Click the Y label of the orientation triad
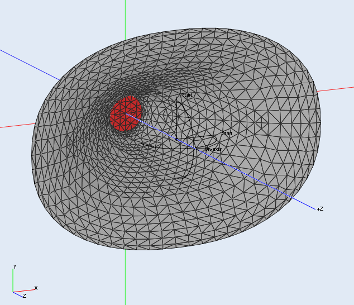This screenshot has height=305, width=354. click(x=15, y=267)
